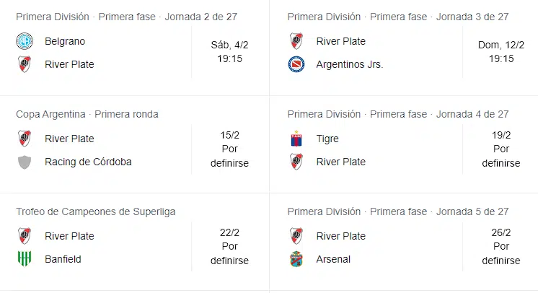This screenshot has width=538, height=293.
Task: Click the Tigre club crest icon
Action: tap(296, 139)
